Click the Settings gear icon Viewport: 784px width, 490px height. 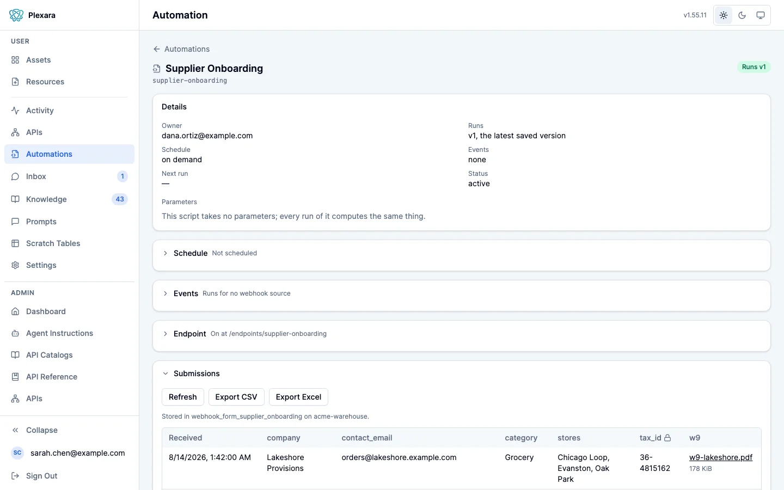[x=15, y=265]
